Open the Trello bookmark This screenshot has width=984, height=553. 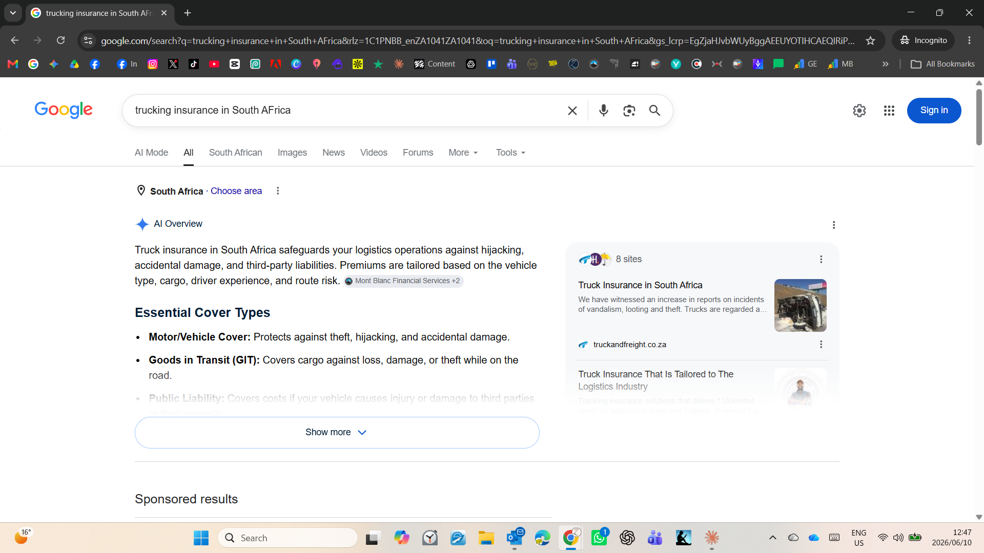click(x=491, y=64)
